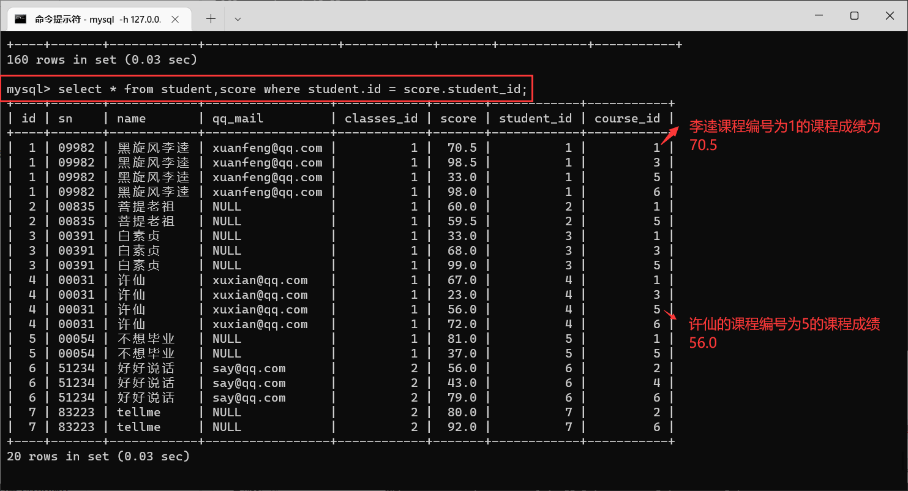The width and height of the screenshot is (908, 491).
Task: Click tellme in the 80.0 score row
Action: (x=139, y=412)
